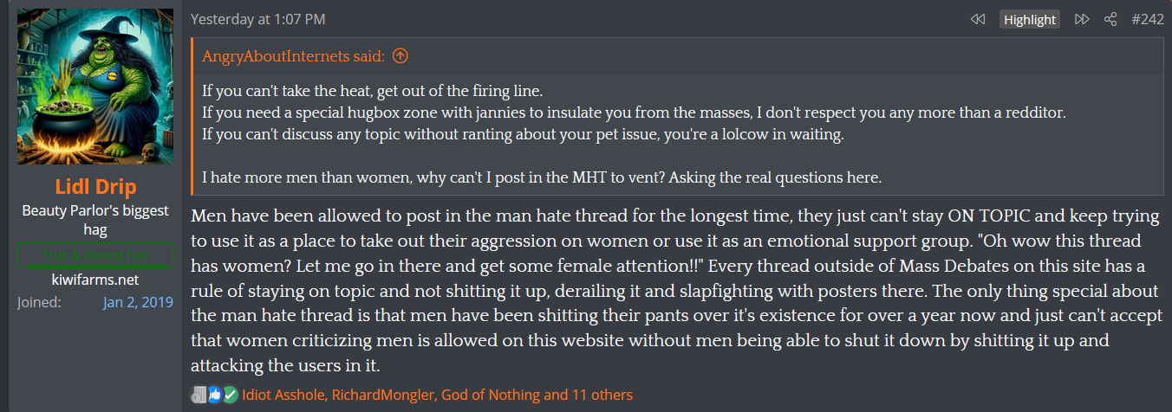The image size is (1172, 412).
Task: Click the Yesterday at 1:07 PM timestamp
Action: [258, 19]
